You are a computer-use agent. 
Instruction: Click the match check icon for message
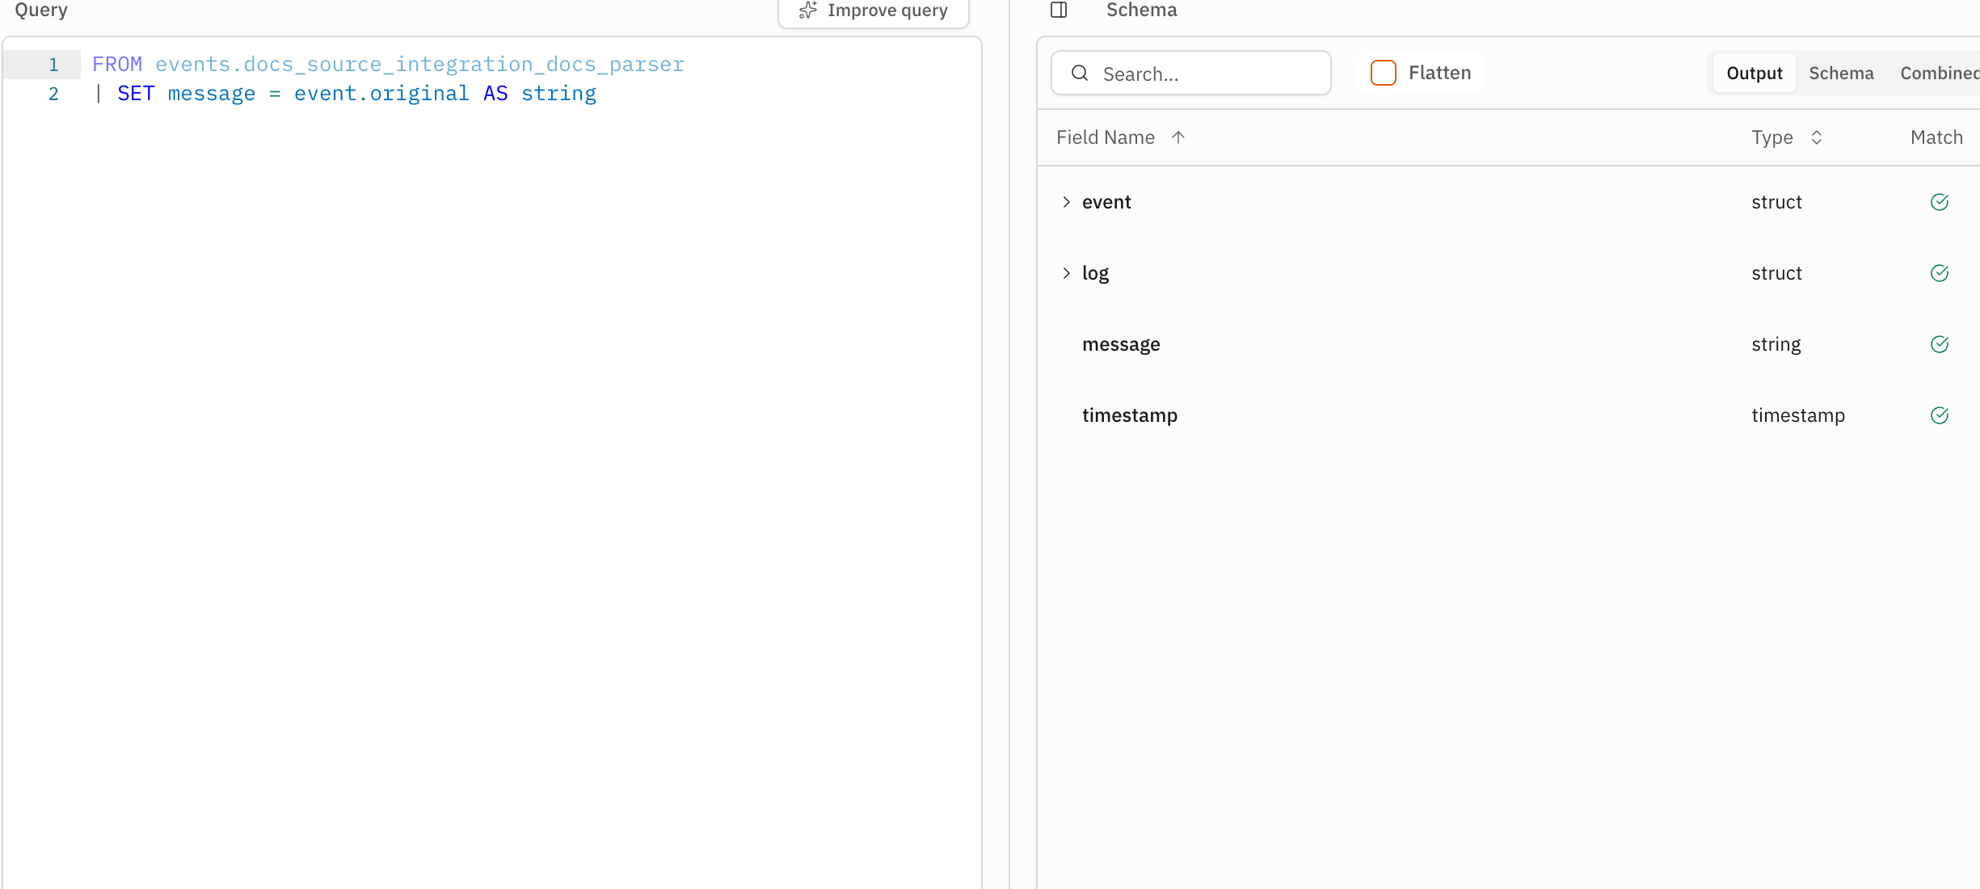pos(1939,344)
